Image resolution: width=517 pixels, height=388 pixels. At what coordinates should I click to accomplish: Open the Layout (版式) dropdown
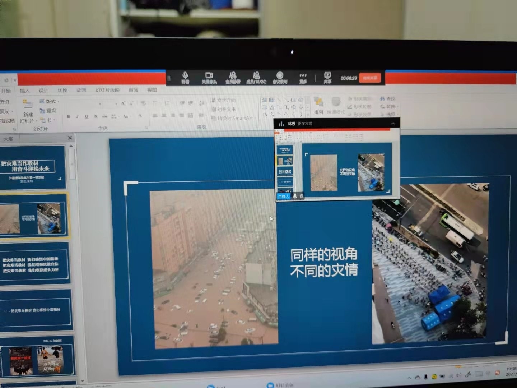(50, 102)
